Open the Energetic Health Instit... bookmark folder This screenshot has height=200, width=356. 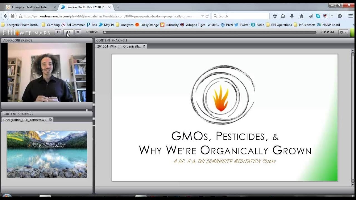(20, 25)
